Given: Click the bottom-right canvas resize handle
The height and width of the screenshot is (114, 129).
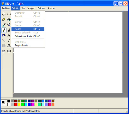Looking at the screenshot, I should [x=123, y=93].
